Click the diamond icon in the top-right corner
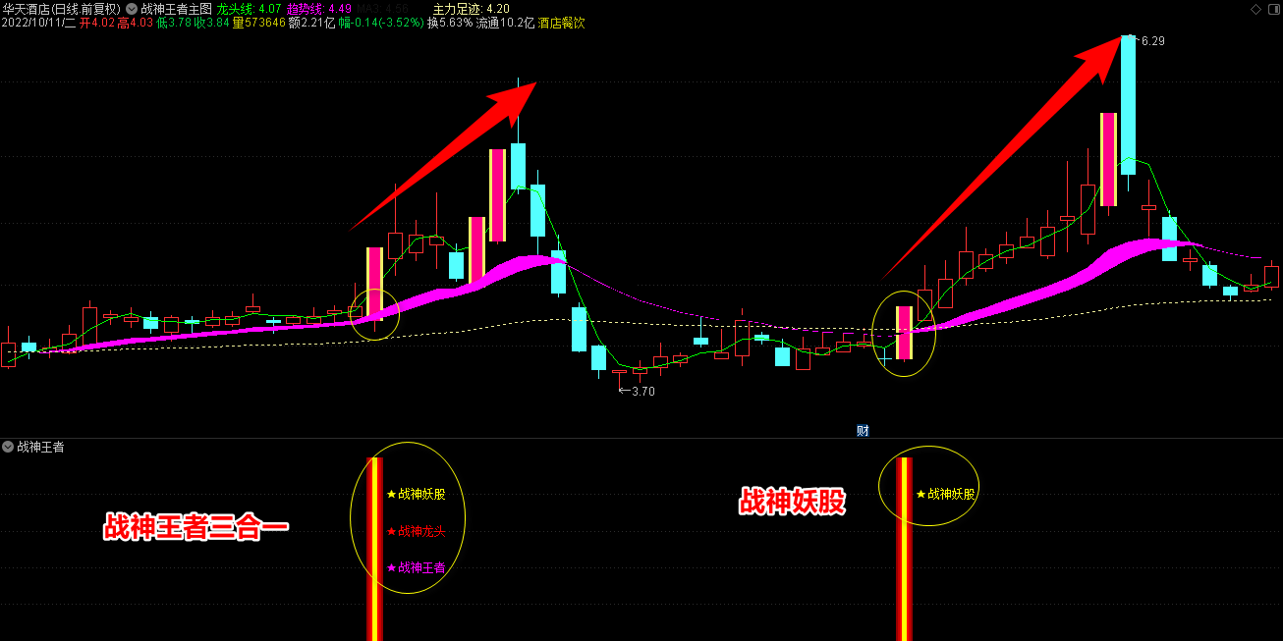 point(1255,8)
